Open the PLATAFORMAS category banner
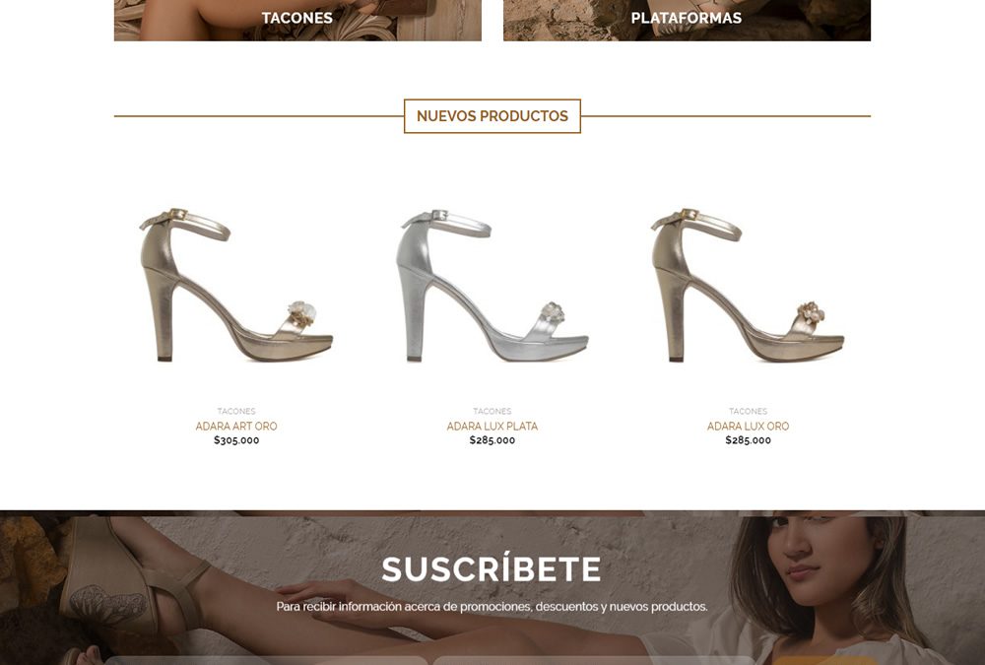Image resolution: width=985 pixels, height=665 pixels. click(x=687, y=20)
